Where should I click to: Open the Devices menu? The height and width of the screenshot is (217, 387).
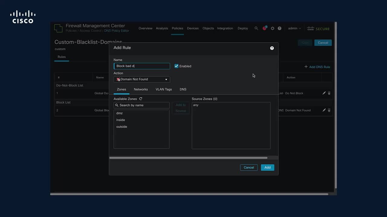193,28
